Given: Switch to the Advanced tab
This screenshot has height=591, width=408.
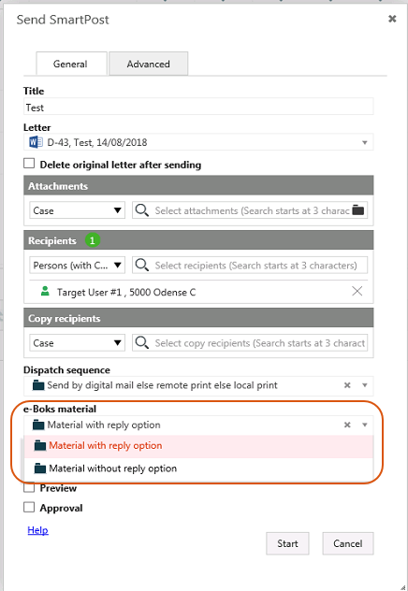Looking at the screenshot, I should (x=148, y=64).
